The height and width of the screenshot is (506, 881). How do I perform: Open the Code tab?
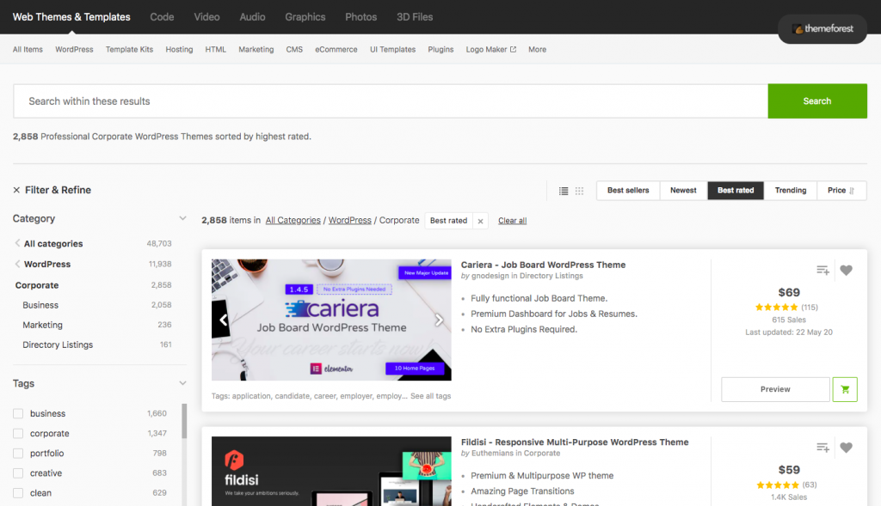[162, 17]
